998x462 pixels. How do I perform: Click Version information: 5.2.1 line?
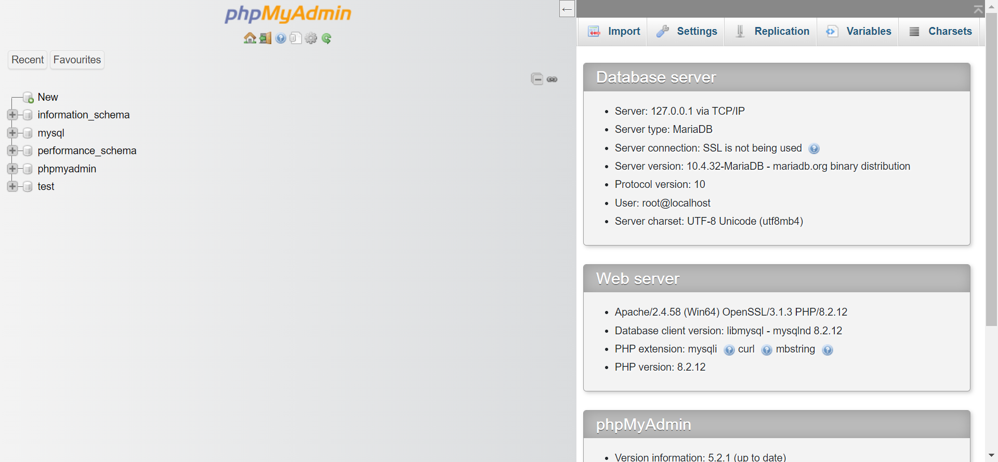[x=700, y=457]
